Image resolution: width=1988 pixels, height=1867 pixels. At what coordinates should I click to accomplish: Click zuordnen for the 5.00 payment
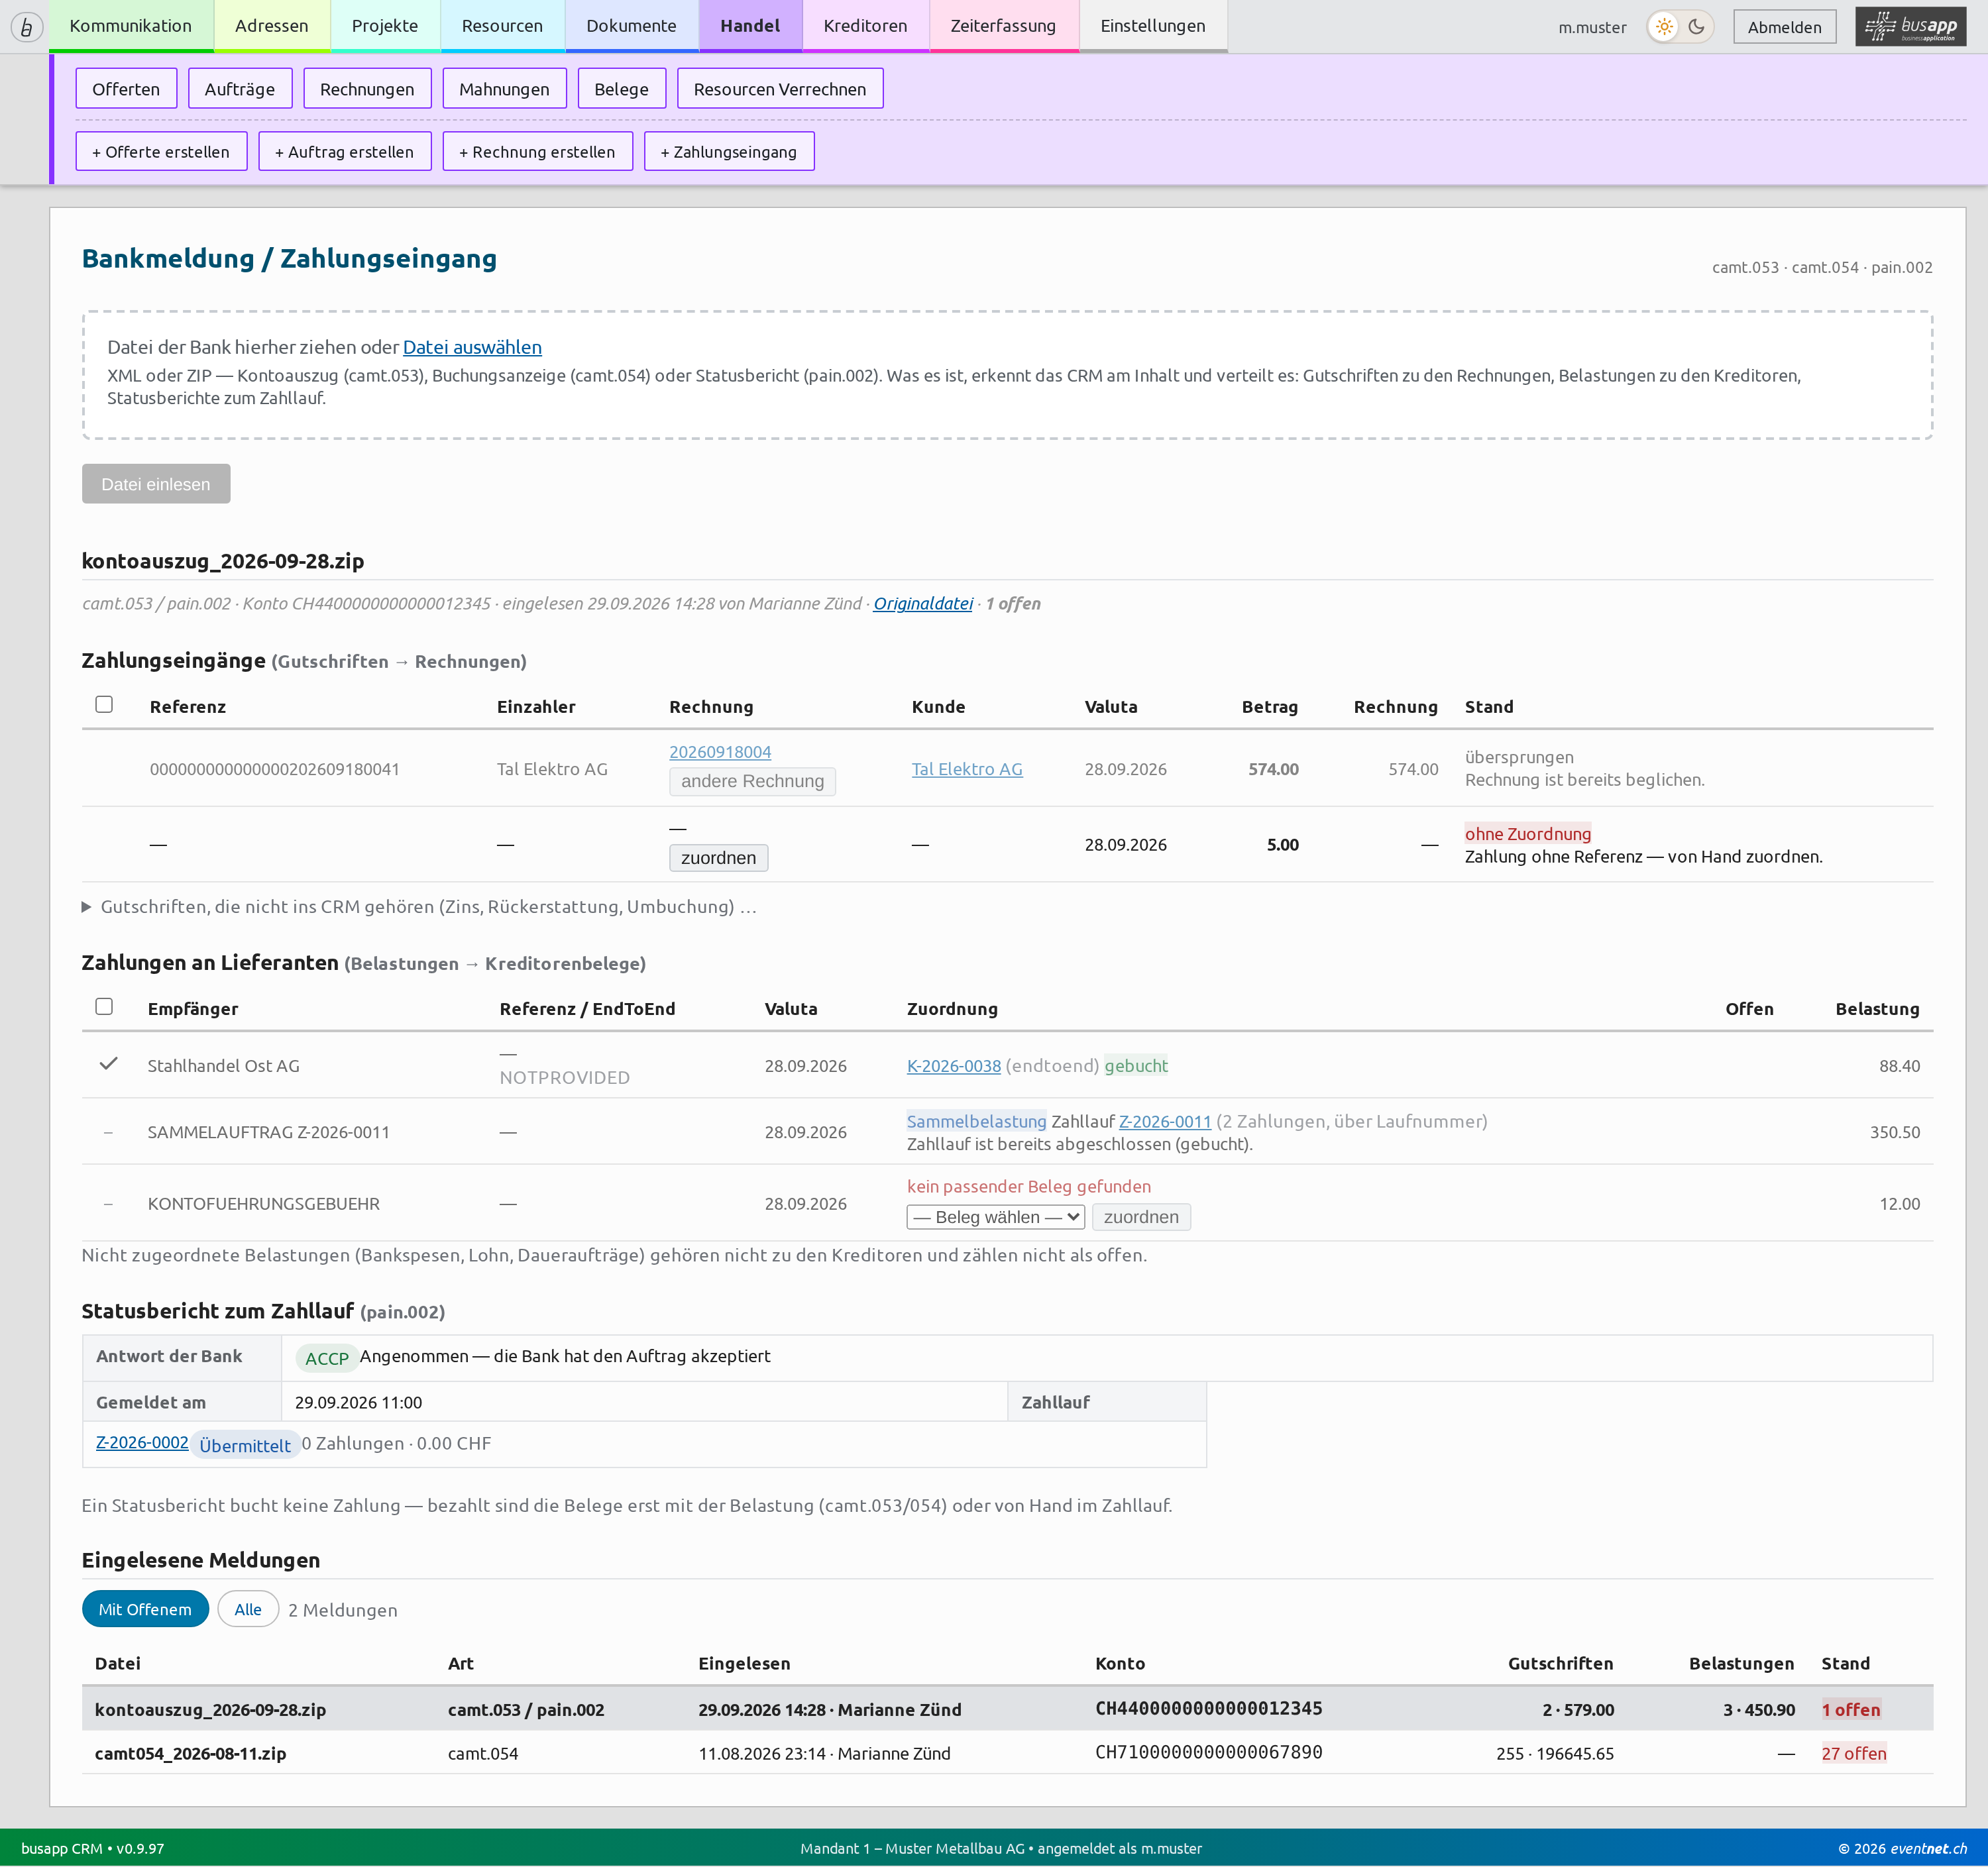coord(718,858)
